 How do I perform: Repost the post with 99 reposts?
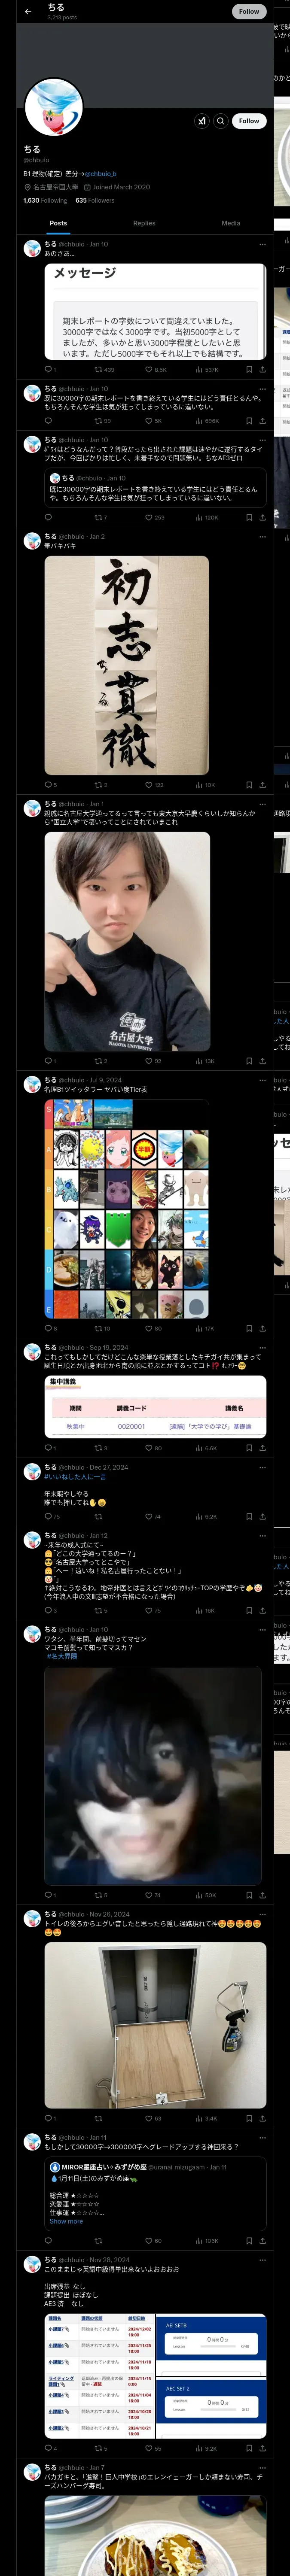[x=103, y=421]
